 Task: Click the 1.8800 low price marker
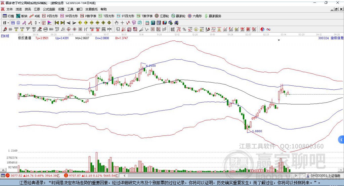coord(257,131)
